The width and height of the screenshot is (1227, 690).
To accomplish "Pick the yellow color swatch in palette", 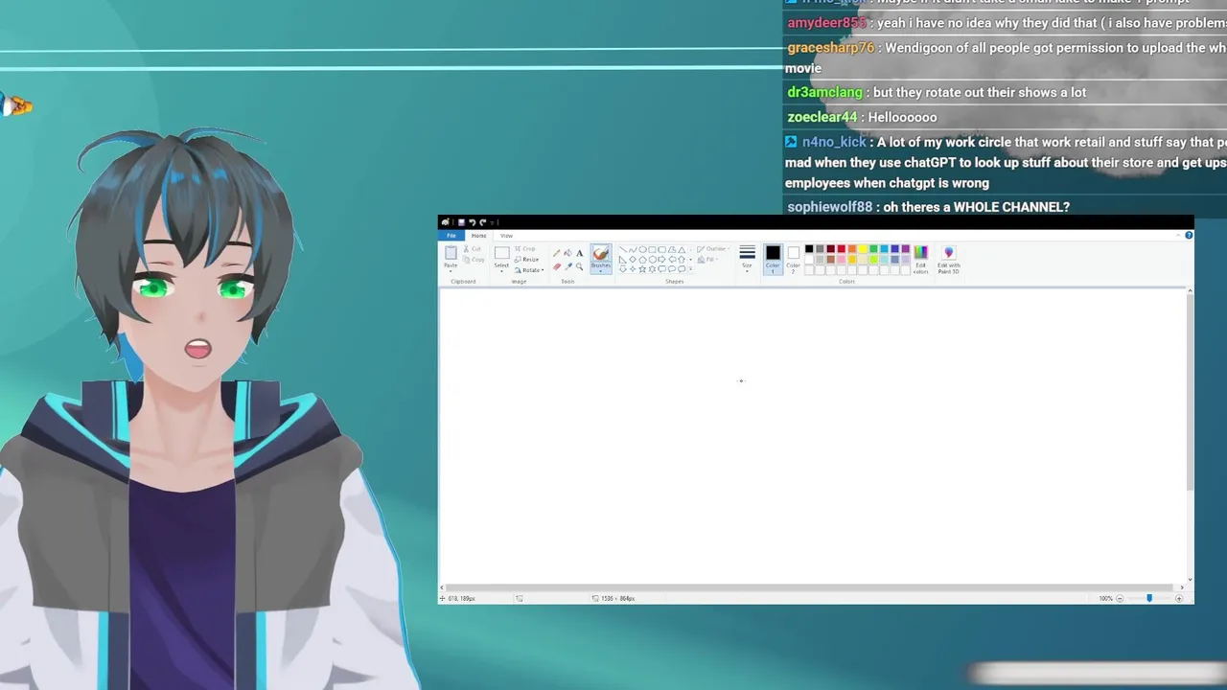I will (x=863, y=249).
